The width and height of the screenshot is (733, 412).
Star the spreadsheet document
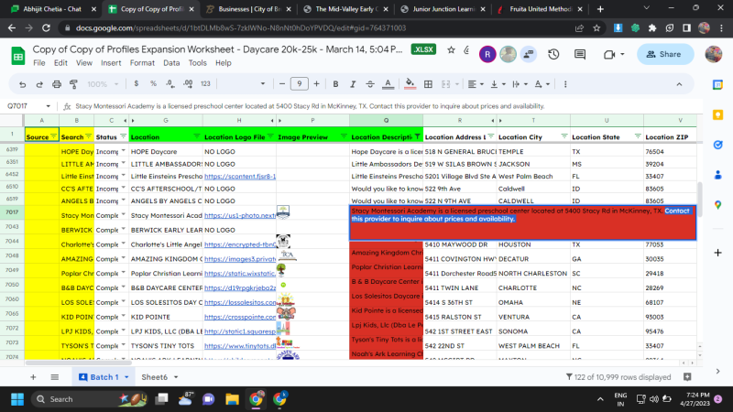pos(451,49)
